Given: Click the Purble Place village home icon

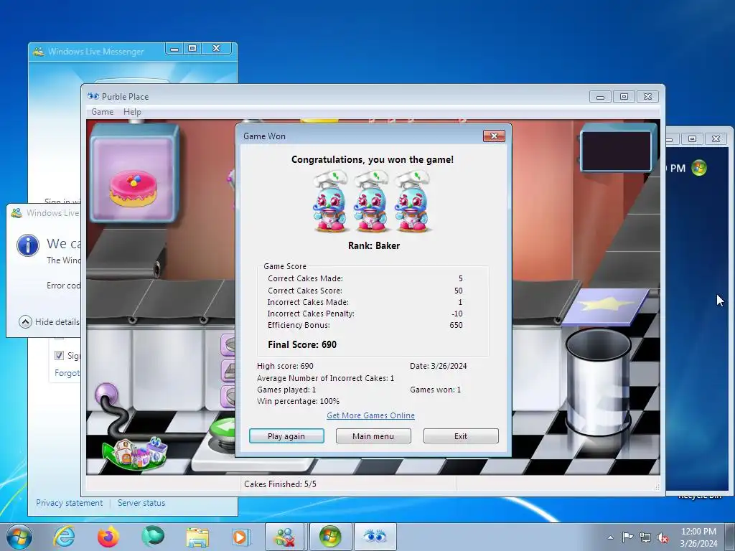Looking at the screenshot, I should click(135, 453).
